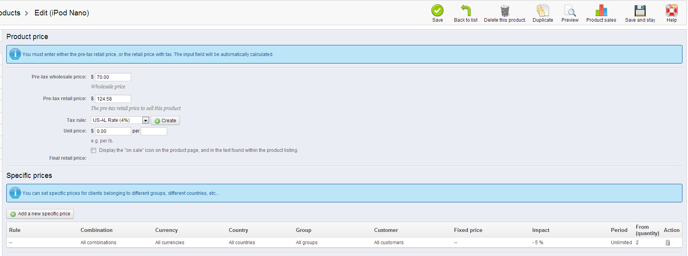
Task: Click the "All groups" cell
Action: (307, 243)
